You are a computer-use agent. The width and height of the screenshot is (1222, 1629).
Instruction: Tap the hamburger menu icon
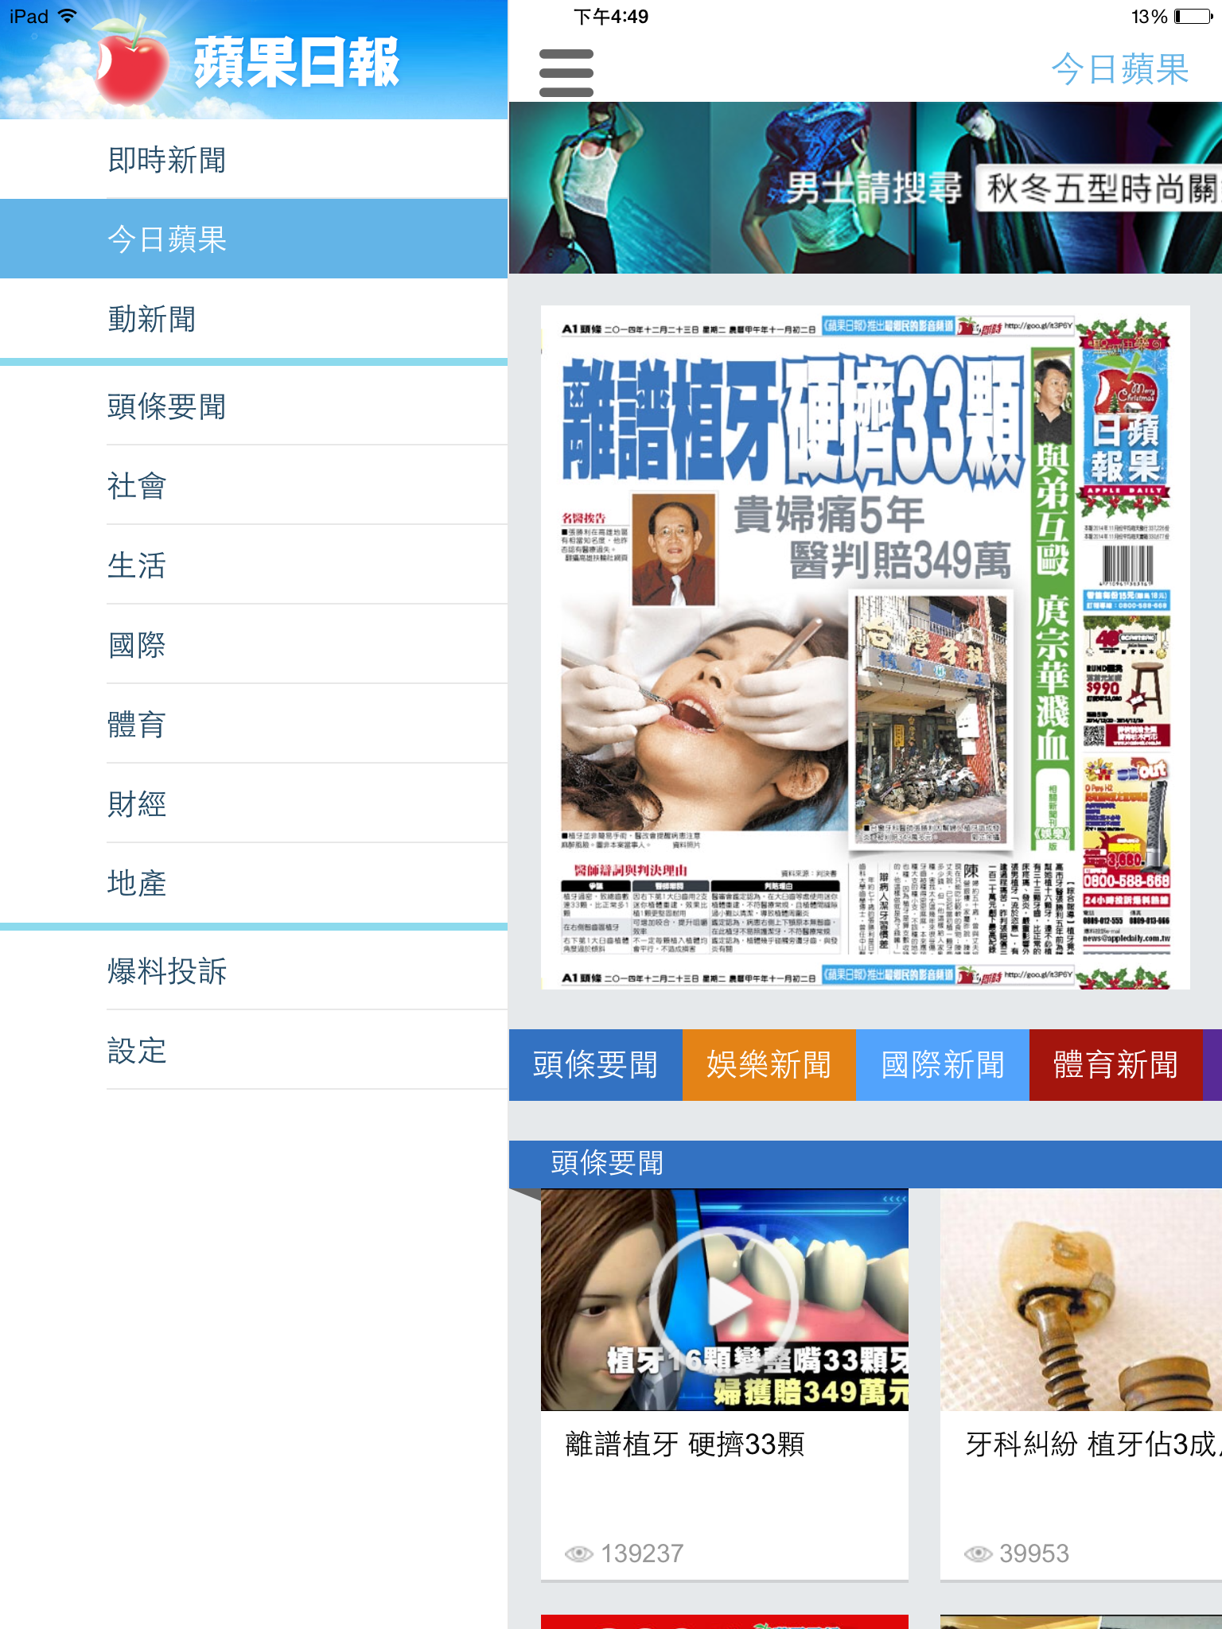(566, 72)
